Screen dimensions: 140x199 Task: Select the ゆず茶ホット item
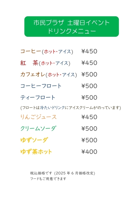point(36,152)
